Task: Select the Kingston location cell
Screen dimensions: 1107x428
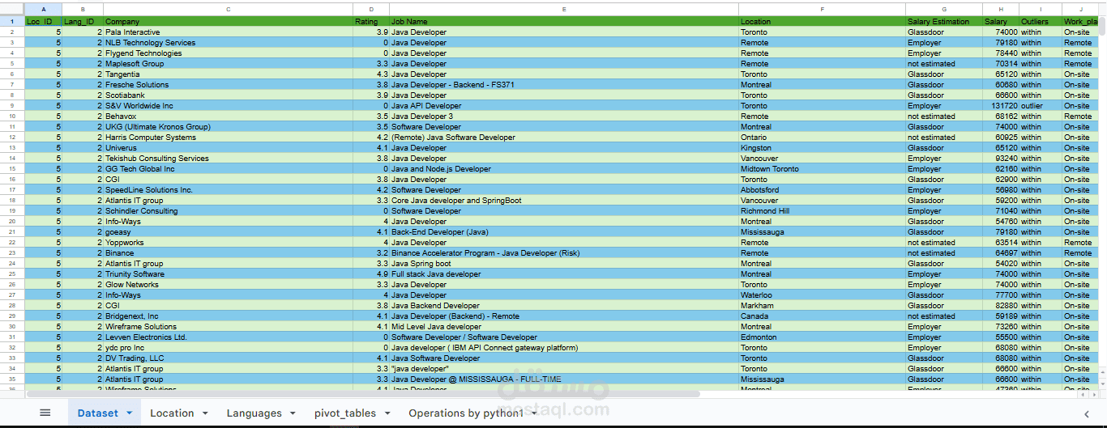Action: click(823, 147)
